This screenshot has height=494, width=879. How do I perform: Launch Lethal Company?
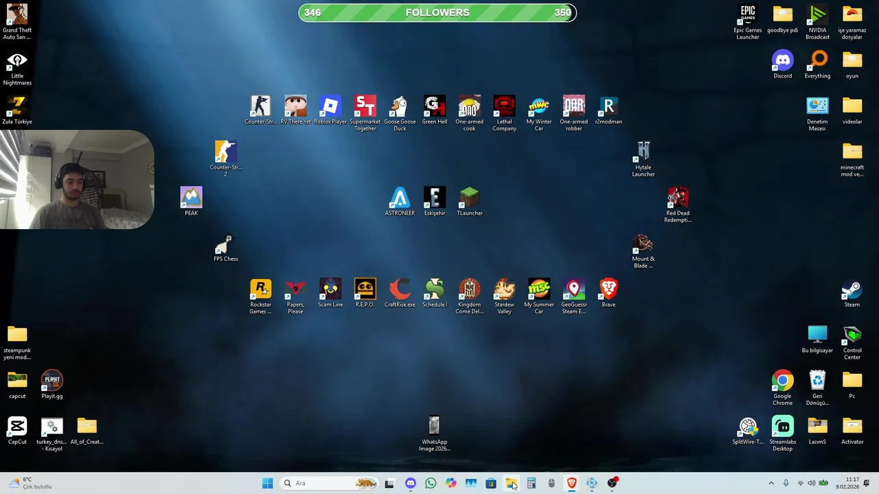pos(504,113)
